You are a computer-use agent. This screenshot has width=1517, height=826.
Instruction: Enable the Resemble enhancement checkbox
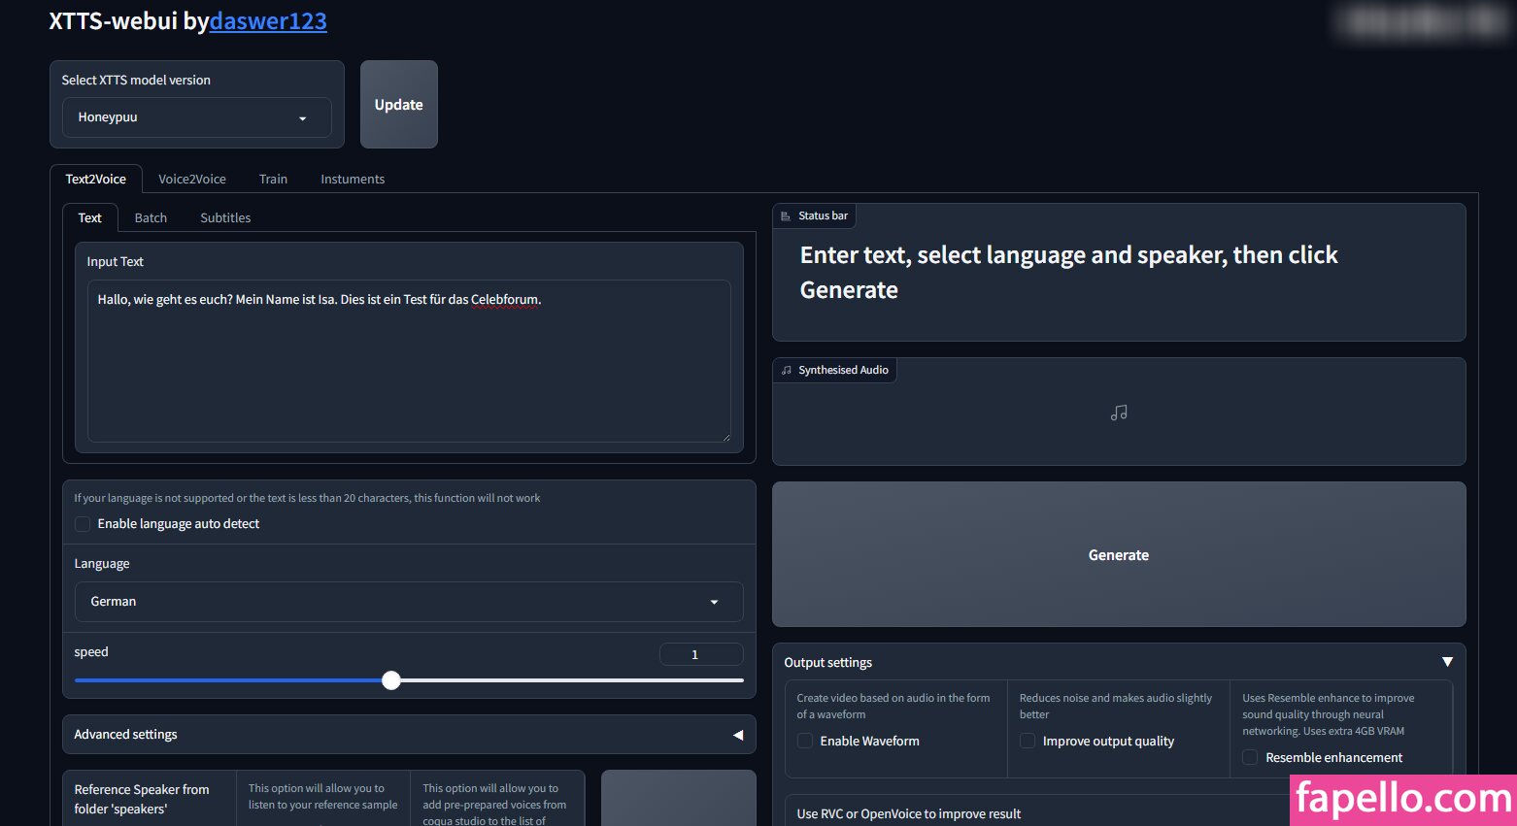(x=1250, y=758)
